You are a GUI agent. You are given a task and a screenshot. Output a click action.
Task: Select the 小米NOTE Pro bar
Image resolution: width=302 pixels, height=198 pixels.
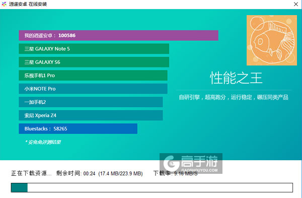[x=93, y=89]
